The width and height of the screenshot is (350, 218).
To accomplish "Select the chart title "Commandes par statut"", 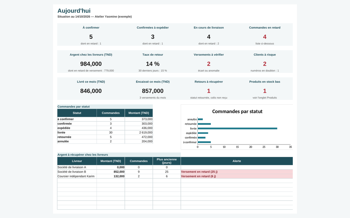I will point(237,111).
